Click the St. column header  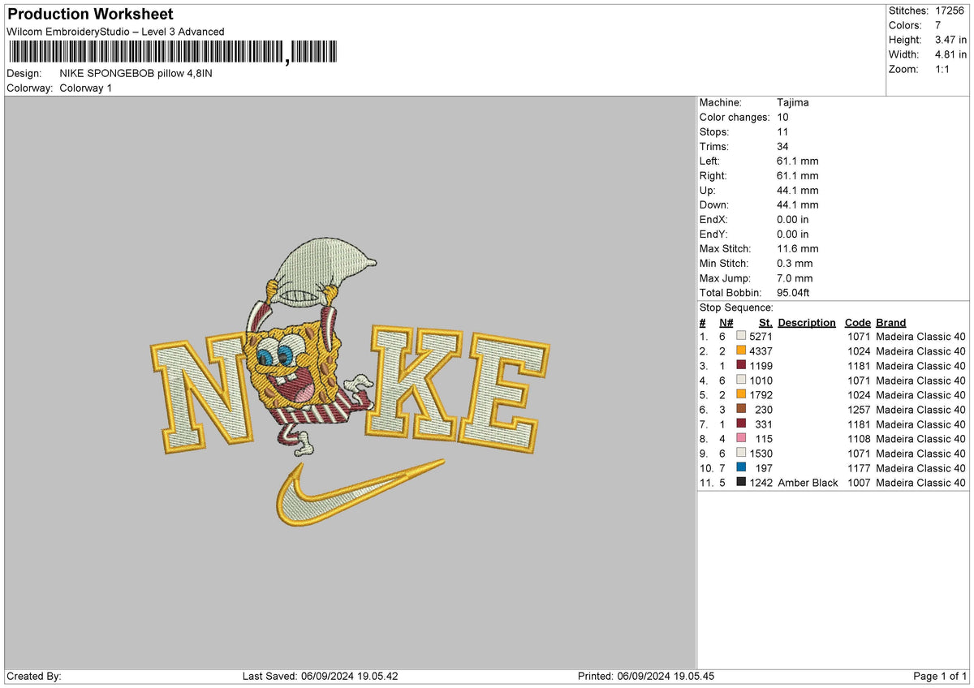click(x=765, y=323)
